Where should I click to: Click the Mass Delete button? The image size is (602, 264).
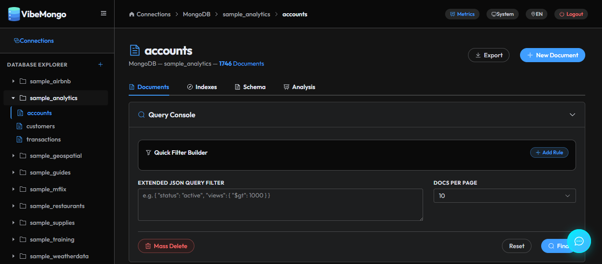(x=166, y=246)
